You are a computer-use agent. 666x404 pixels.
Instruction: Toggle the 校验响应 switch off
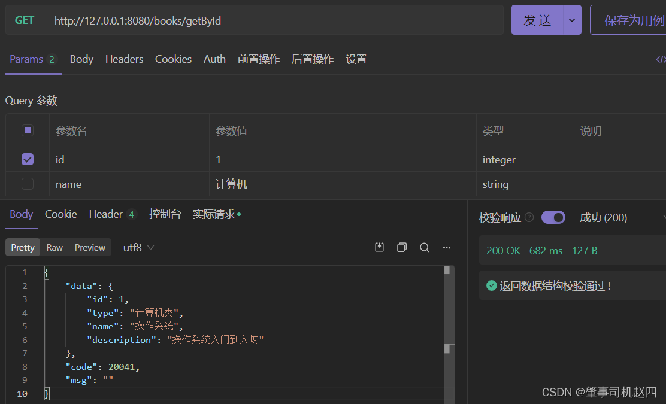[553, 218]
